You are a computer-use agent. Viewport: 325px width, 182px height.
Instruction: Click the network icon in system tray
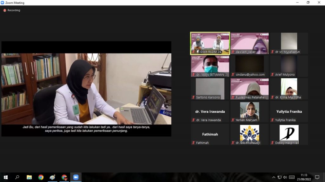click(x=279, y=177)
